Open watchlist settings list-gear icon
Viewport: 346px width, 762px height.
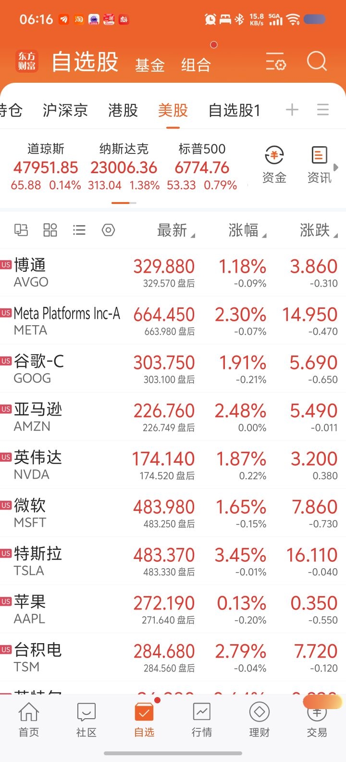pyautogui.click(x=276, y=62)
